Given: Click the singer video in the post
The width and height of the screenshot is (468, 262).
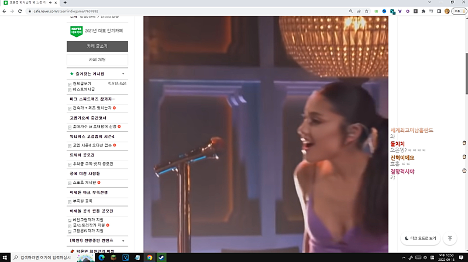Looking at the screenshot, I should (x=266, y=134).
